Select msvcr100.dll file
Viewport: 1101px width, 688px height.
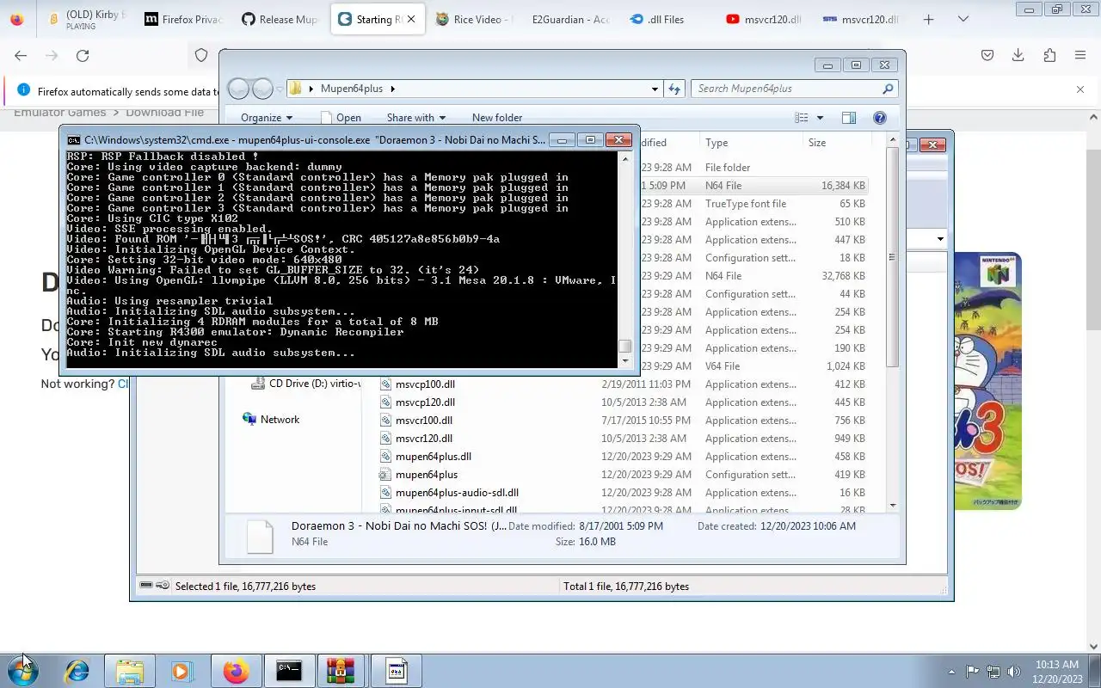pyautogui.click(x=424, y=421)
